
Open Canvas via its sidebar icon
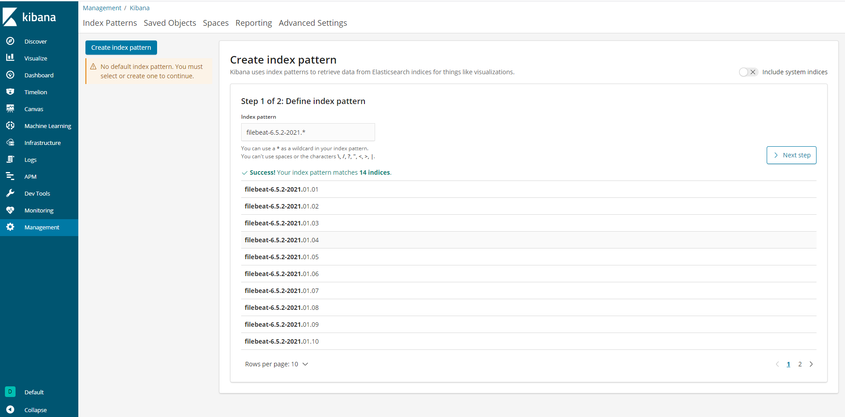[x=10, y=108]
